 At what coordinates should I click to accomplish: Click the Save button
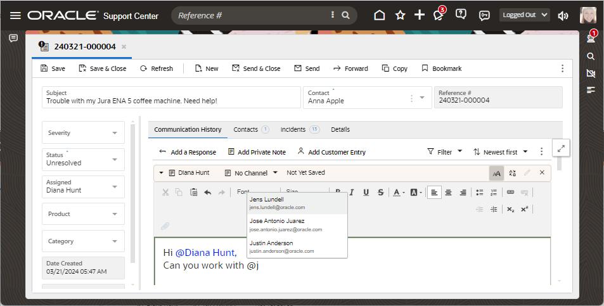pyautogui.click(x=53, y=68)
